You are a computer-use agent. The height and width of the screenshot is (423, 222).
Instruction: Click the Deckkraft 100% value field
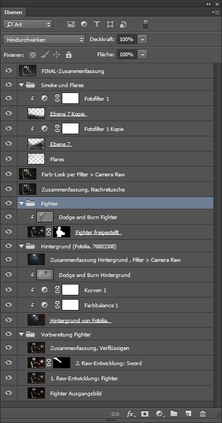pyautogui.click(x=127, y=39)
